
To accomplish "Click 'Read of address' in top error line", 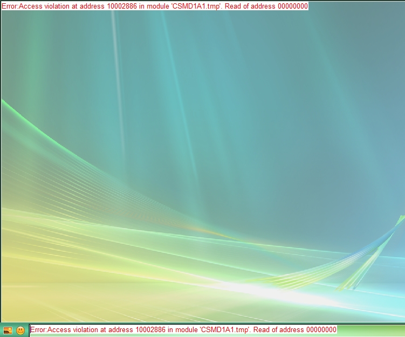I will tap(249, 6).
